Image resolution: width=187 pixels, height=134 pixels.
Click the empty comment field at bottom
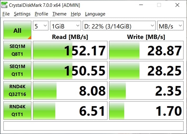(93, 126)
